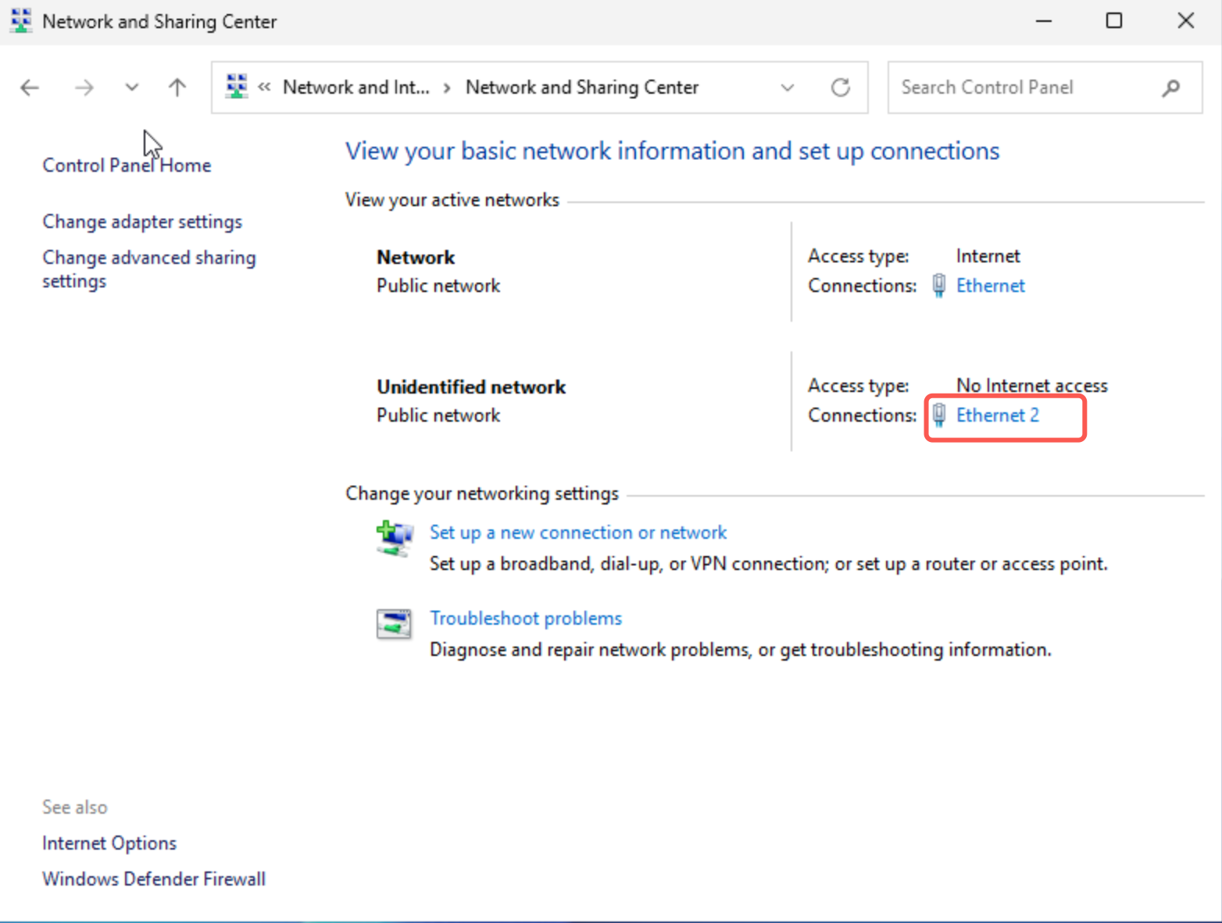Click the 'See also' label
Image resolution: width=1222 pixels, height=923 pixels.
click(x=75, y=807)
